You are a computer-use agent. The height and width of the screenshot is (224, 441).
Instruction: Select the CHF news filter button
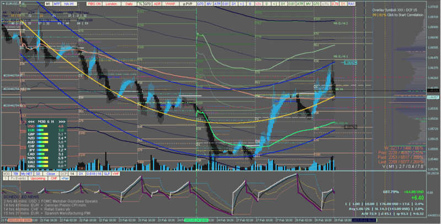click(53, 178)
